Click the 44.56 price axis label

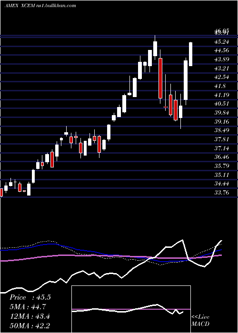pyautogui.click(x=222, y=50)
